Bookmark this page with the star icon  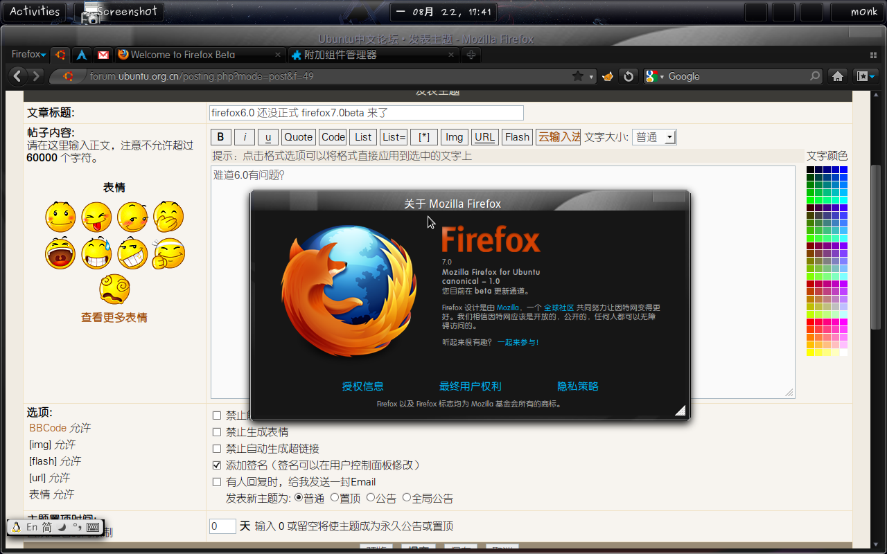tap(577, 76)
